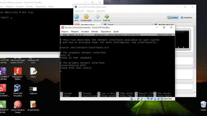The image size is (207, 116).
Task: Click 'iface eth0 inet static' line
Action: tap(76, 68)
